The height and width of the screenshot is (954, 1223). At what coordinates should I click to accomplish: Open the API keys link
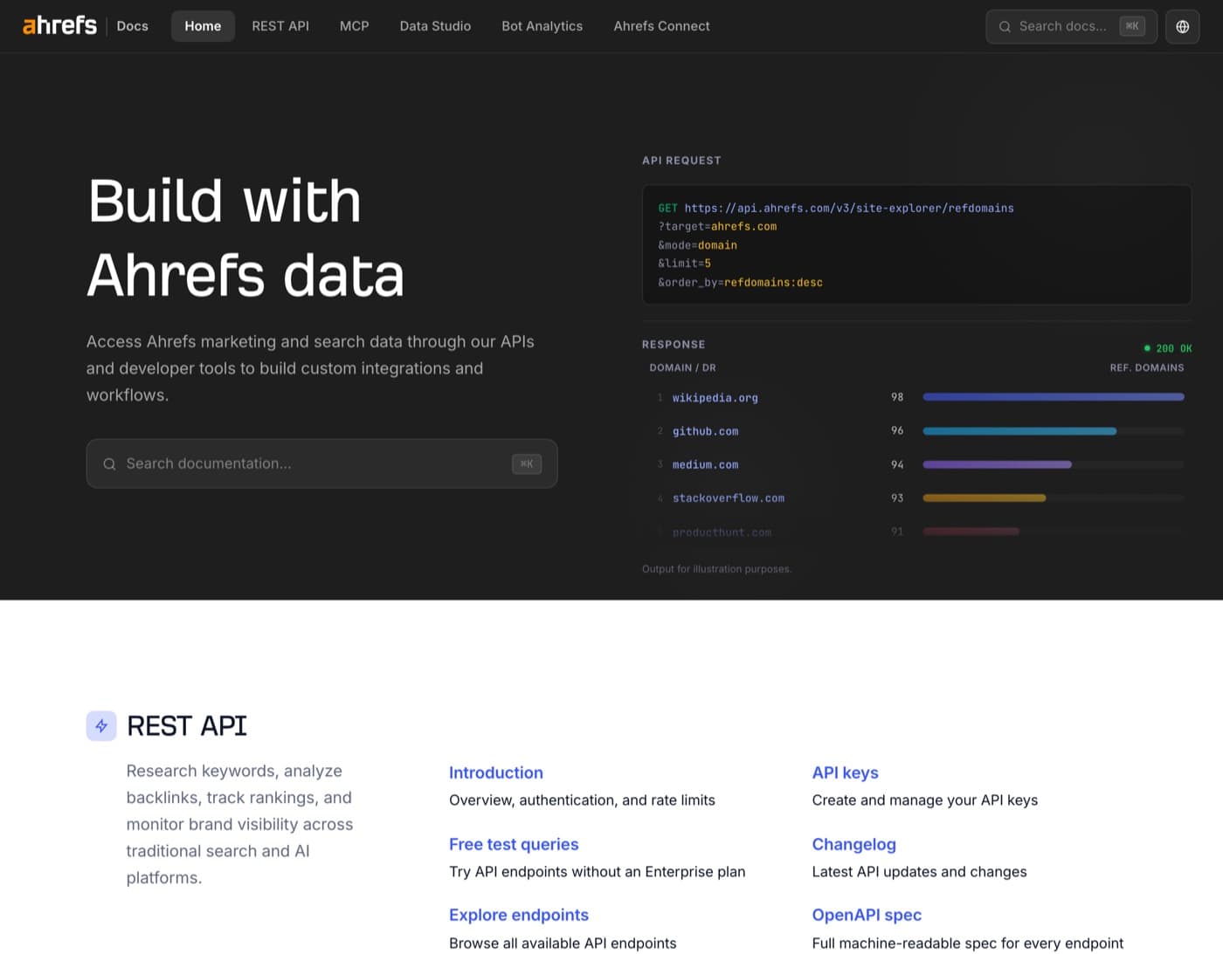845,772
